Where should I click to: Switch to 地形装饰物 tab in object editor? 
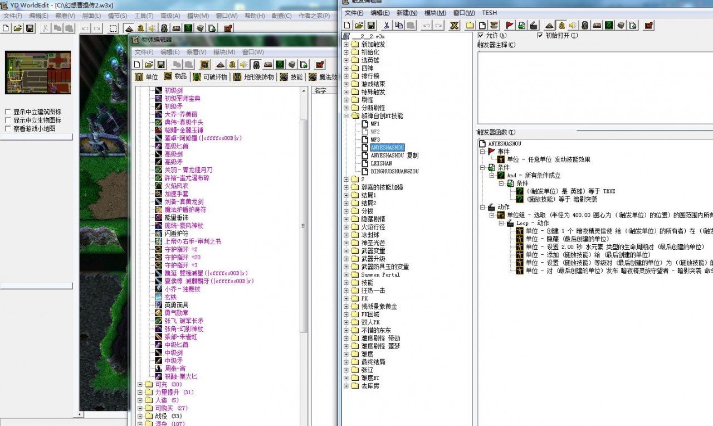point(253,77)
